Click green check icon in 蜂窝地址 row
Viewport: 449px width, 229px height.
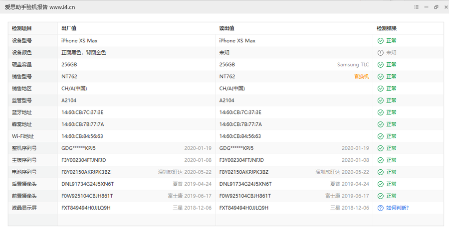[x=380, y=124]
